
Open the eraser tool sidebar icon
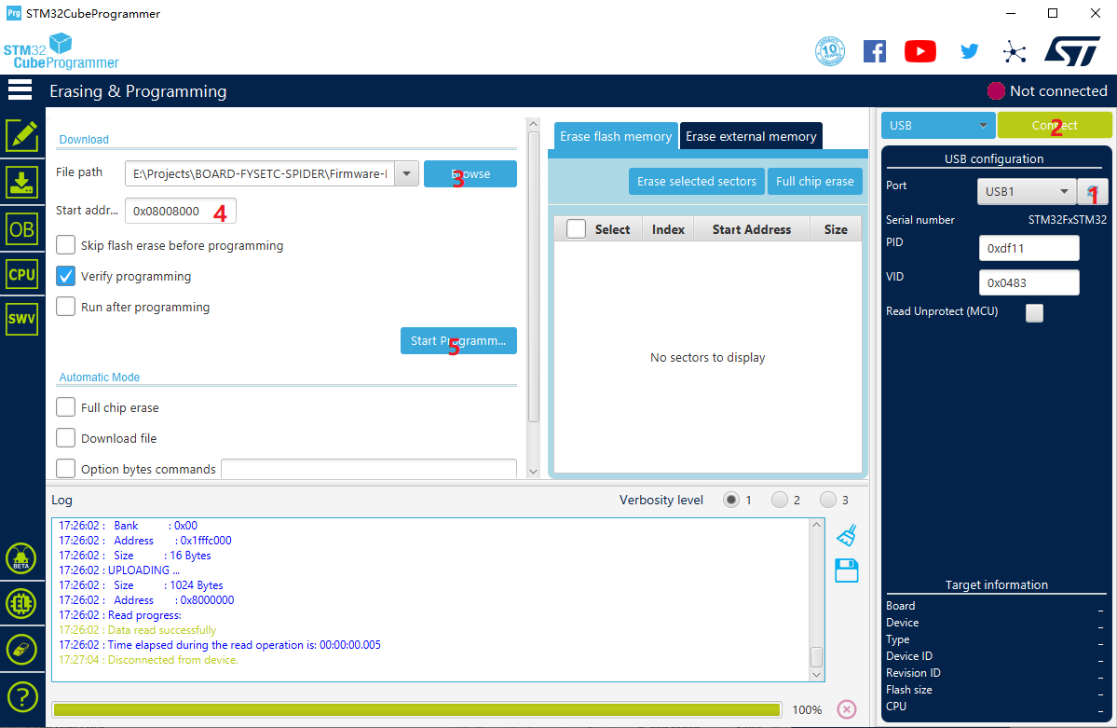pyautogui.click(x=21, y=650)
